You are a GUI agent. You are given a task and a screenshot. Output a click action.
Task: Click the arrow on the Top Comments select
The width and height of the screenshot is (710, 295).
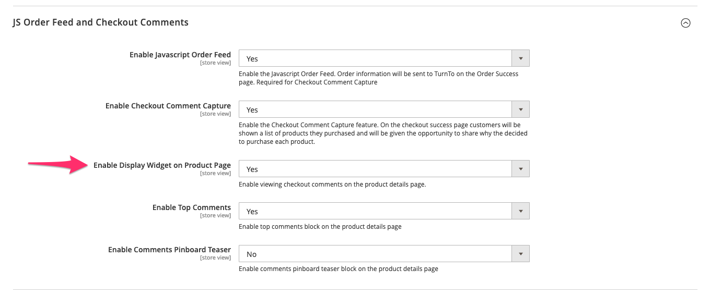point(520,211)
